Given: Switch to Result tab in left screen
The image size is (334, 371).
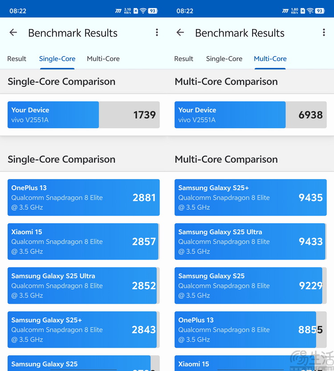Looking at the screenshot, I should pyautogui.click(x=17, y=59).
